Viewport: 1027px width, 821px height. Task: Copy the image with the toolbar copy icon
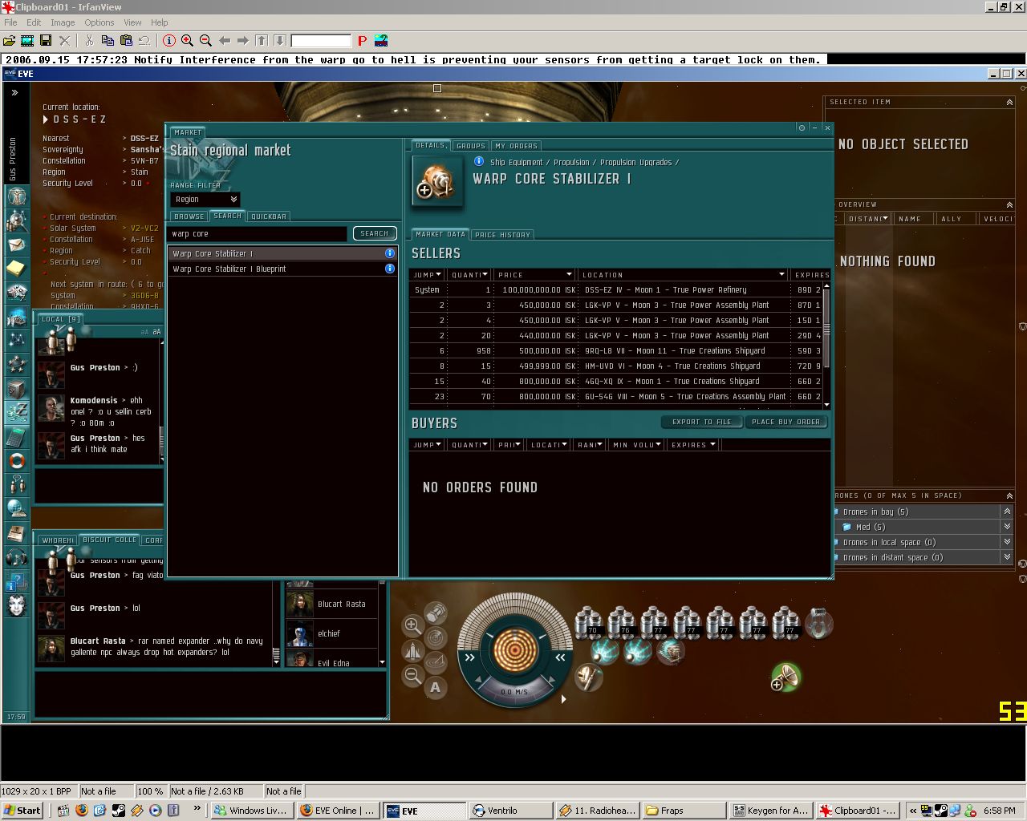point(108,40)
